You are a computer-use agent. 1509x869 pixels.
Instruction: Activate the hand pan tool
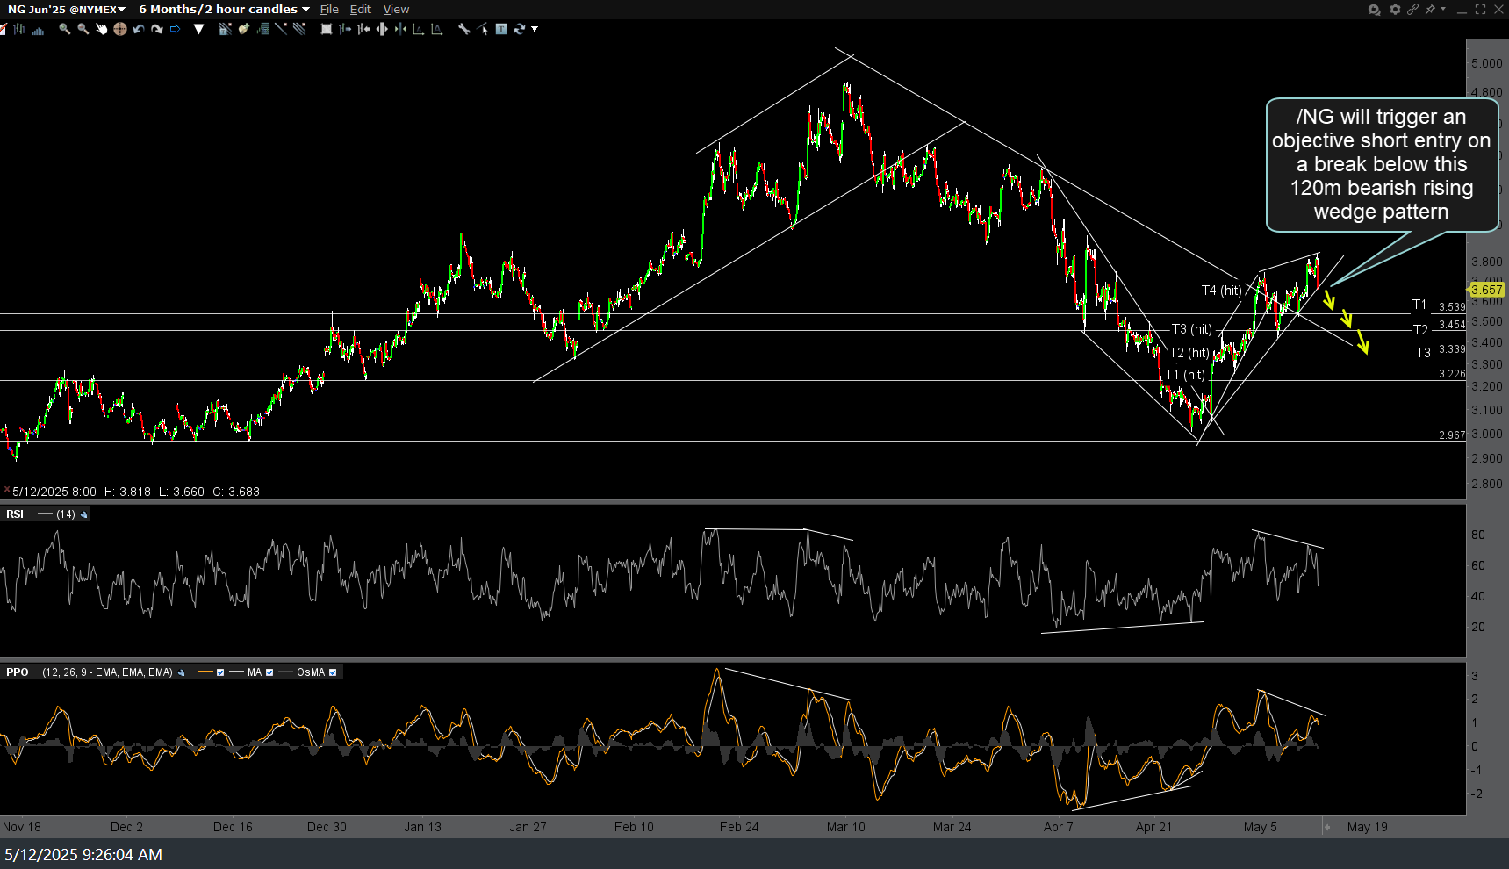click(x=101, y=29)
